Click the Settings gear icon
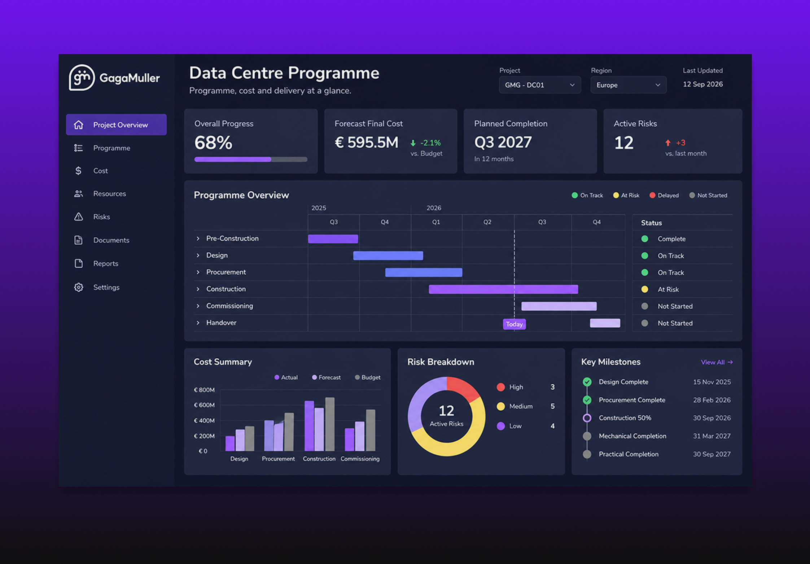The image size is (810, 564). 78,287
